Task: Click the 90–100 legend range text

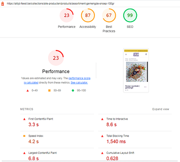Action: 81,90
